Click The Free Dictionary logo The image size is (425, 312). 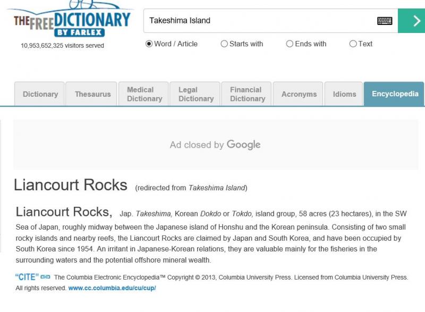click(x=71, y=21)
